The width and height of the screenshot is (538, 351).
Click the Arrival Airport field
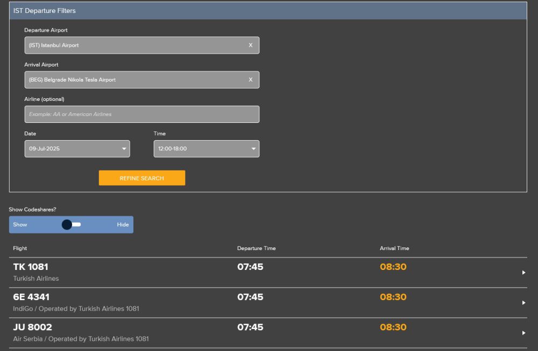tap(134, 80)
